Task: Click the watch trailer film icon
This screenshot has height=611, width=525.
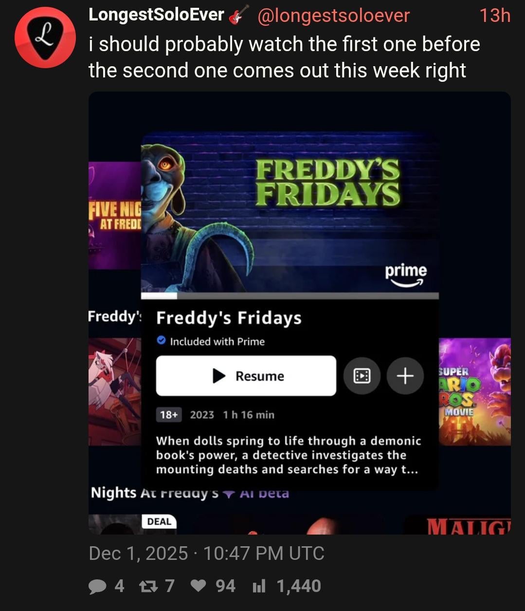Action: (362, 376)
